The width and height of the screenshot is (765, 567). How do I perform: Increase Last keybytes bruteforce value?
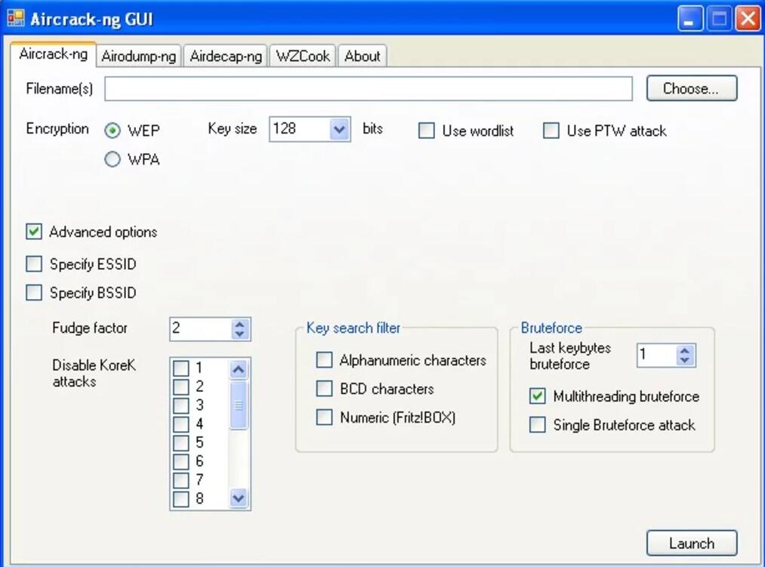685,350
